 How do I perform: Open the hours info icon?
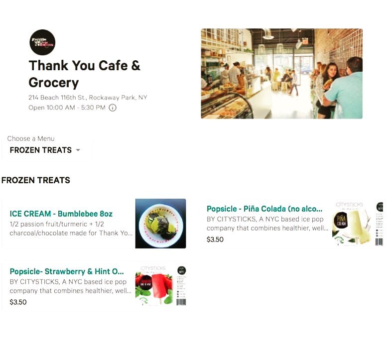point(113,108)
